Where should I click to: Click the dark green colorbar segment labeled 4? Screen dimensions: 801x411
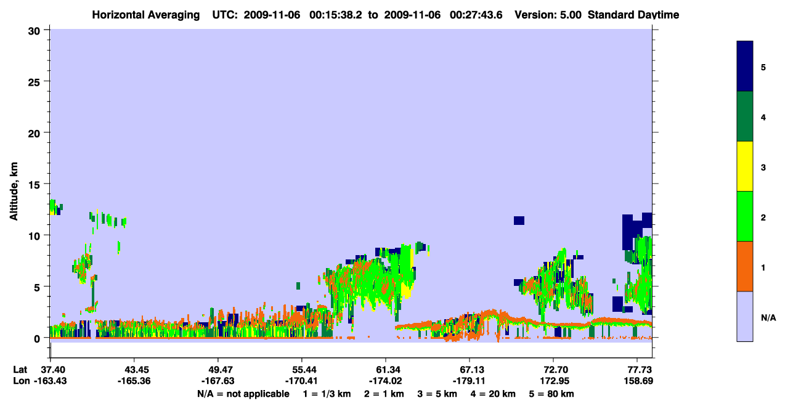(745, 116)
